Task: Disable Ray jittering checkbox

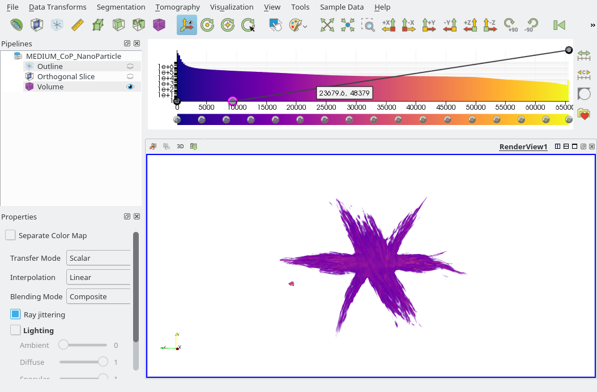Action: pos(15,314)
